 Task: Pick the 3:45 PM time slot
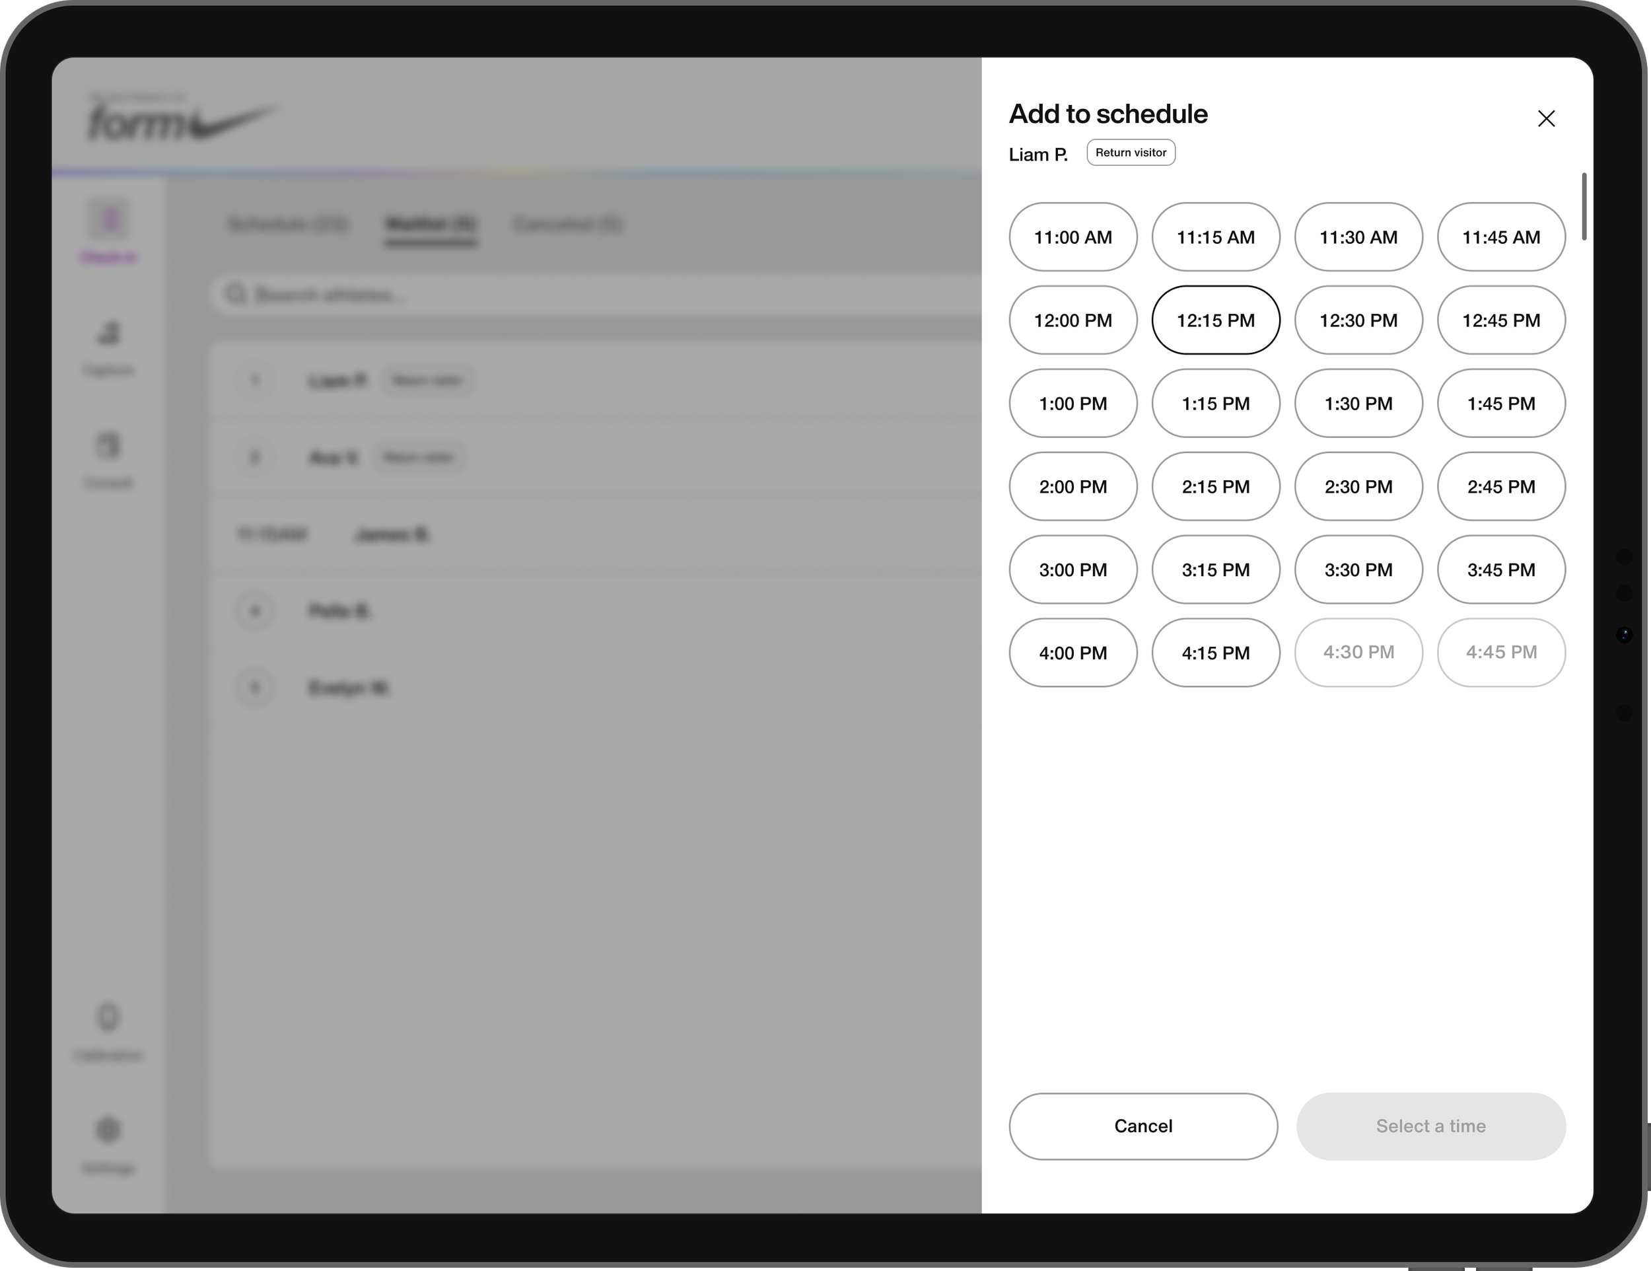1501,569
